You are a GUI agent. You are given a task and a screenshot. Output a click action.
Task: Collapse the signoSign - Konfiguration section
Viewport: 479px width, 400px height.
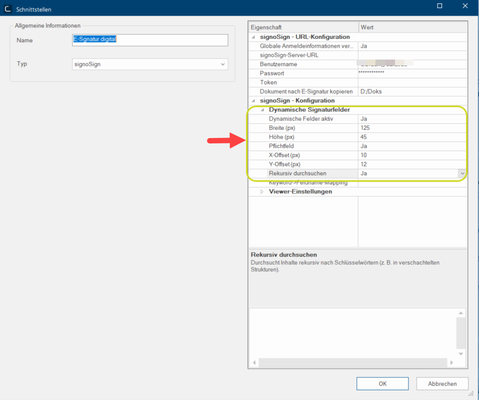pyautogui.click(x=254, y=101)
